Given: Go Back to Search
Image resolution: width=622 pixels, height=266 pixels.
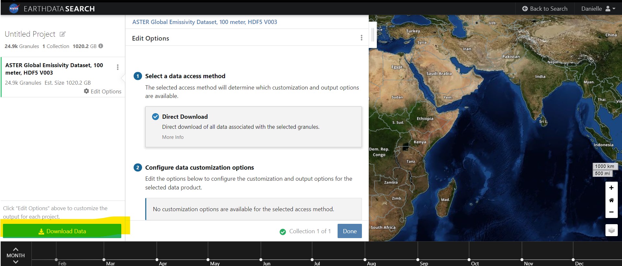Looking at the screenshot, I should click(x=545, y=9).
